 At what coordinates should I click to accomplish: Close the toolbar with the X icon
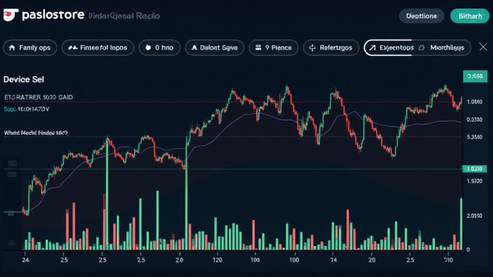click(483, 47)
